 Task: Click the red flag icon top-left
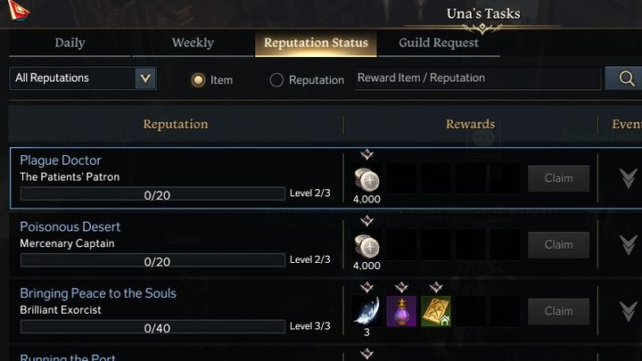coord(14,11)
